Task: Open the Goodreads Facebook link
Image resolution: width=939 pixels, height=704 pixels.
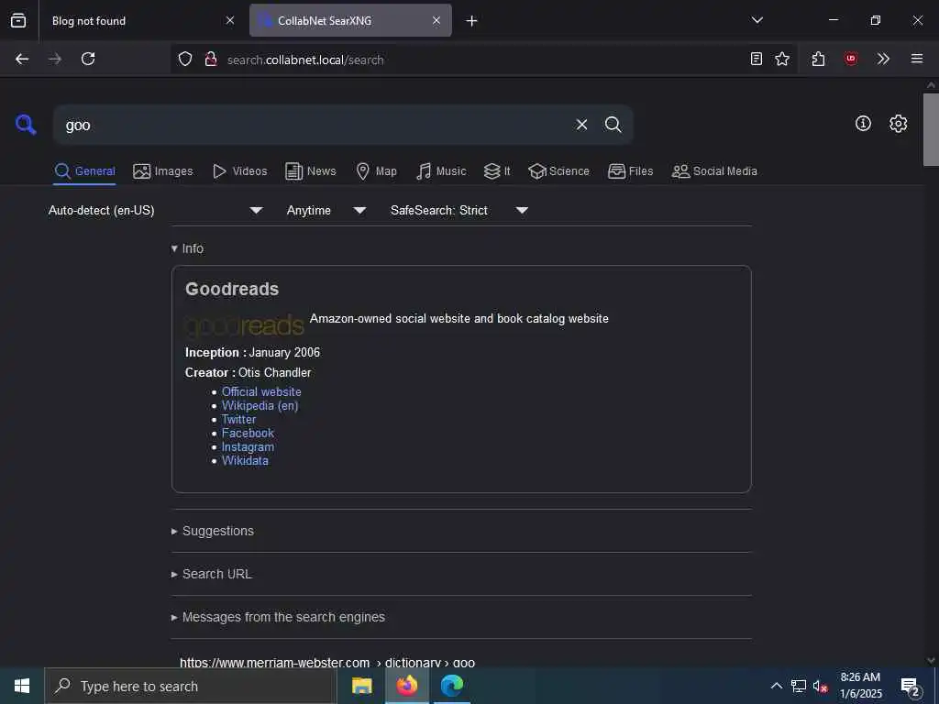Action: tap(248, 433)
